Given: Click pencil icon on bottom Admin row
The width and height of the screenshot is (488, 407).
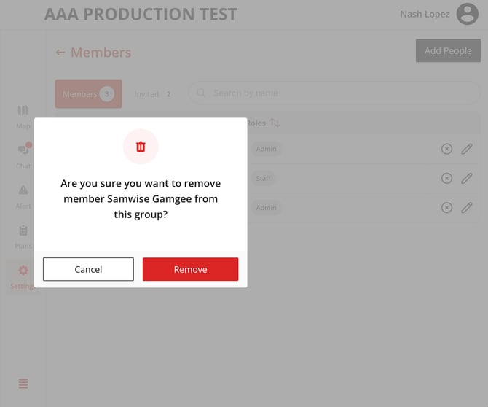Looking at the screenshot, I should pyautogui.click(x=467, y=207).
